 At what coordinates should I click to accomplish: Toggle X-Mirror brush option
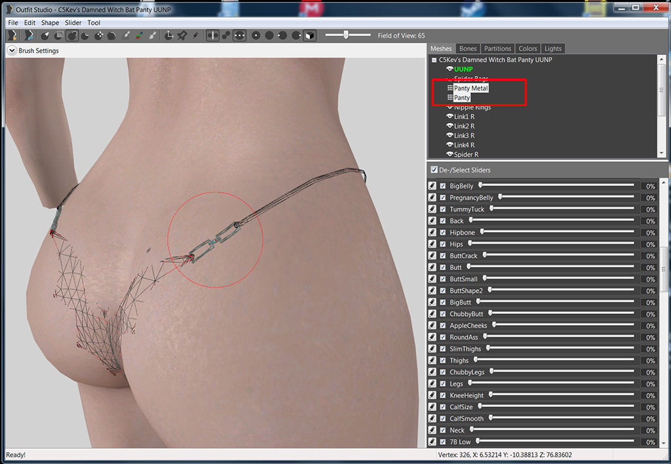coord(213,35)
